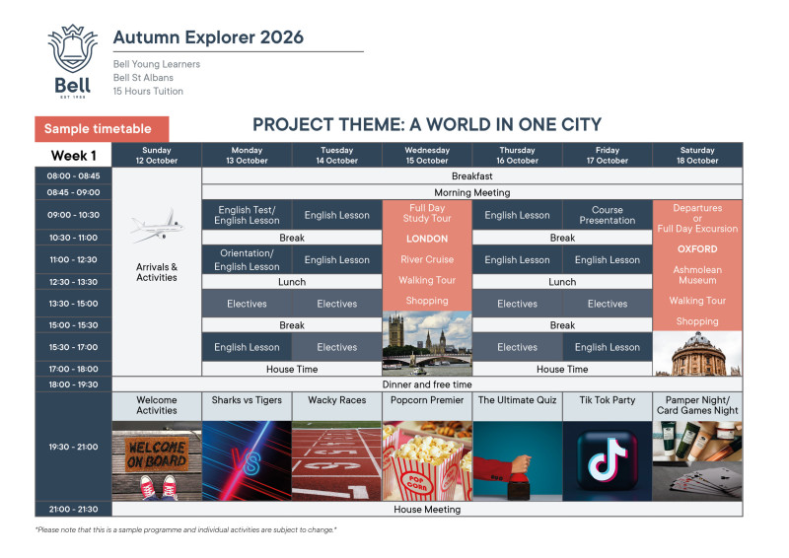789x558 pixels.
Task: Select the Welcome On Board doormat image
Action: [x=156, y=461]
